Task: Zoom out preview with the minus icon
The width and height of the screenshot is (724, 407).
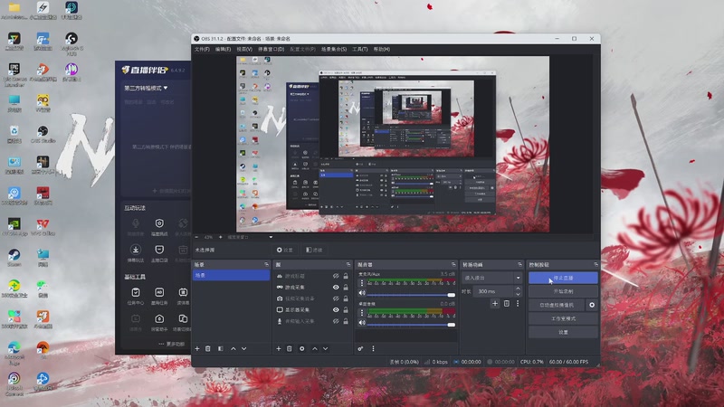Action: pyautogui.click(x=196, y=237)
